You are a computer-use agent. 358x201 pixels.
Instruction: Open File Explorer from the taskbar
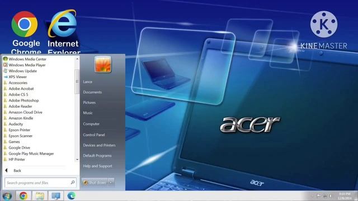pyautogui.click(x=40, y=196)
